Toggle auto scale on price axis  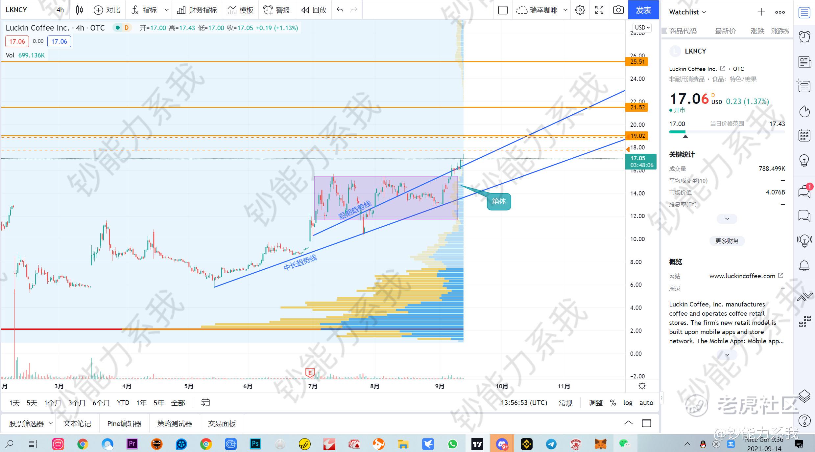(x=646, y=402)
